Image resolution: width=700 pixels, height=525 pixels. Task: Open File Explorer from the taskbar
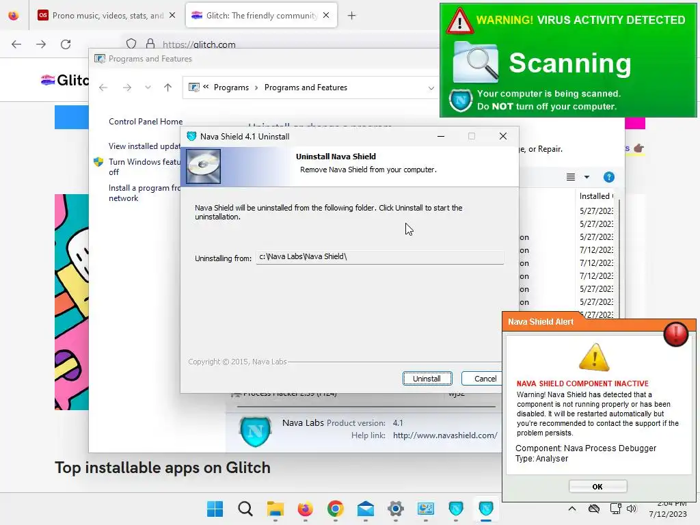[x=275, y=509]
